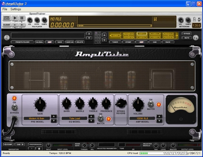This screenshot has width=203, height=157.
Task: Click the Presence knob in EQ section
Action: [x=106, y=103]
